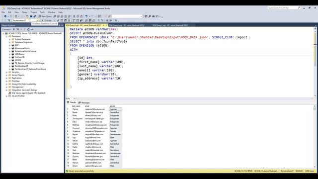Select the PolyBase folder
Viewport: 318px width, 179px height.
pyautogui.click(x=15, y=81)
